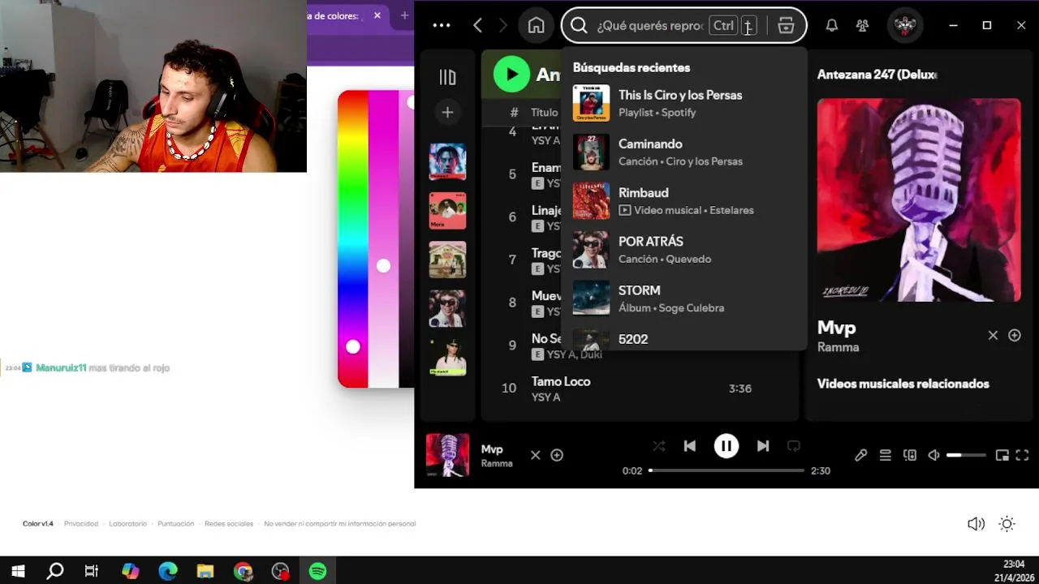Open recent search This Is Ciro y los Persas
The height and width of the screenshot is (584, 1039).
pos(683,103)
